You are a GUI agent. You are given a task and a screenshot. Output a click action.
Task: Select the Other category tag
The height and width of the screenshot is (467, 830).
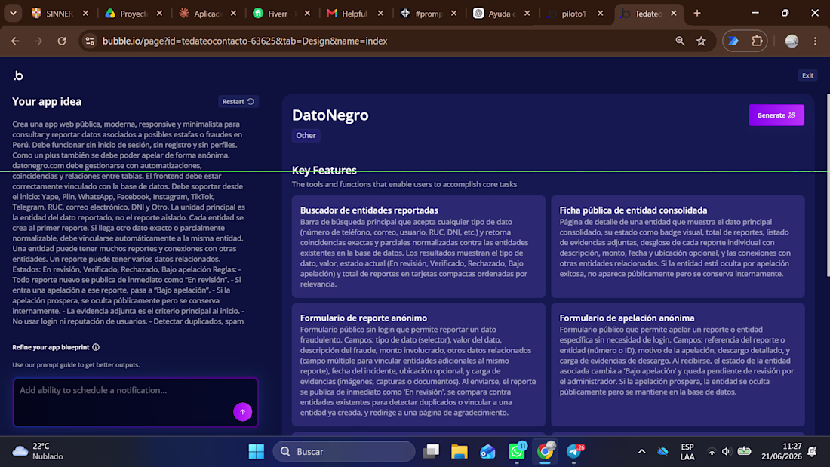pos(306,136)
